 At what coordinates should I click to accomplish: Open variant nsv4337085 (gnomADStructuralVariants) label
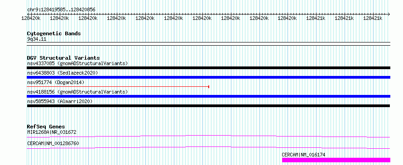[77, 63]
